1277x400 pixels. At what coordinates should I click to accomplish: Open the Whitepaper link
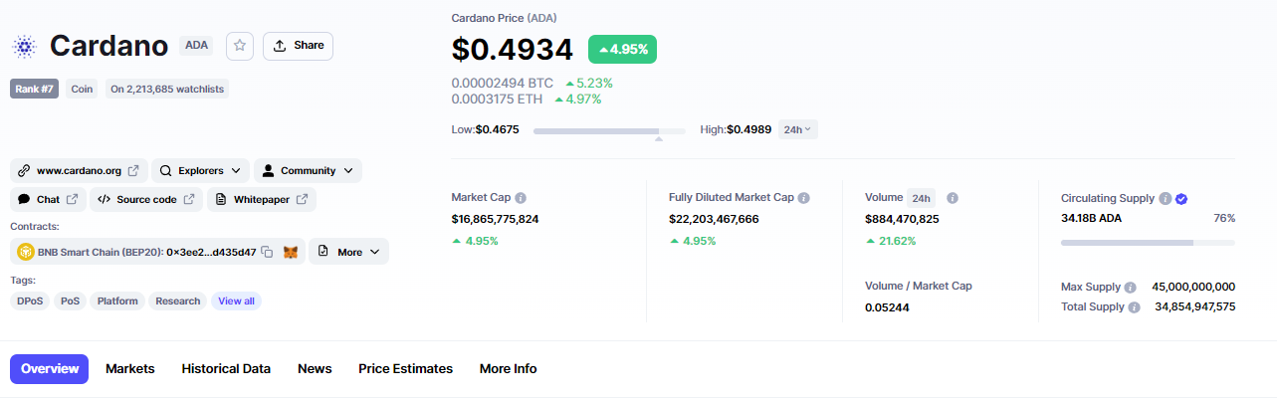click(262, 200)
